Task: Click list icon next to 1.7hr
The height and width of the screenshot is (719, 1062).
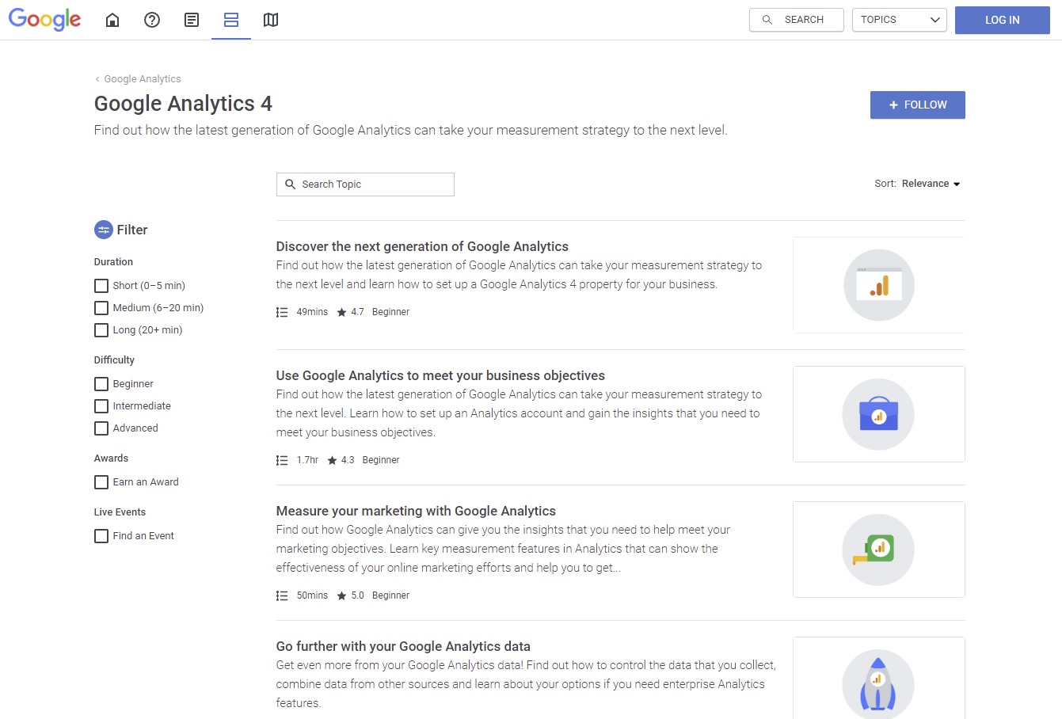Action: pos(282,460)
